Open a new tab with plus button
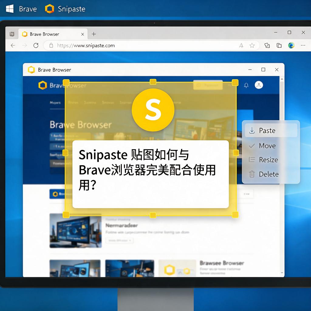The height and width of the screenshot is (311, 311). coord(94,34)
